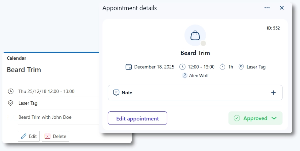300x151 pixels.
Task: Click the location pin beside Laser Tag in details
Action: click(241, 67)
